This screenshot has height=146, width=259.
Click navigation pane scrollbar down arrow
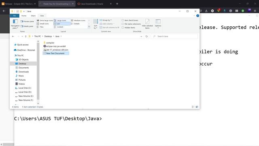[38, 103]
